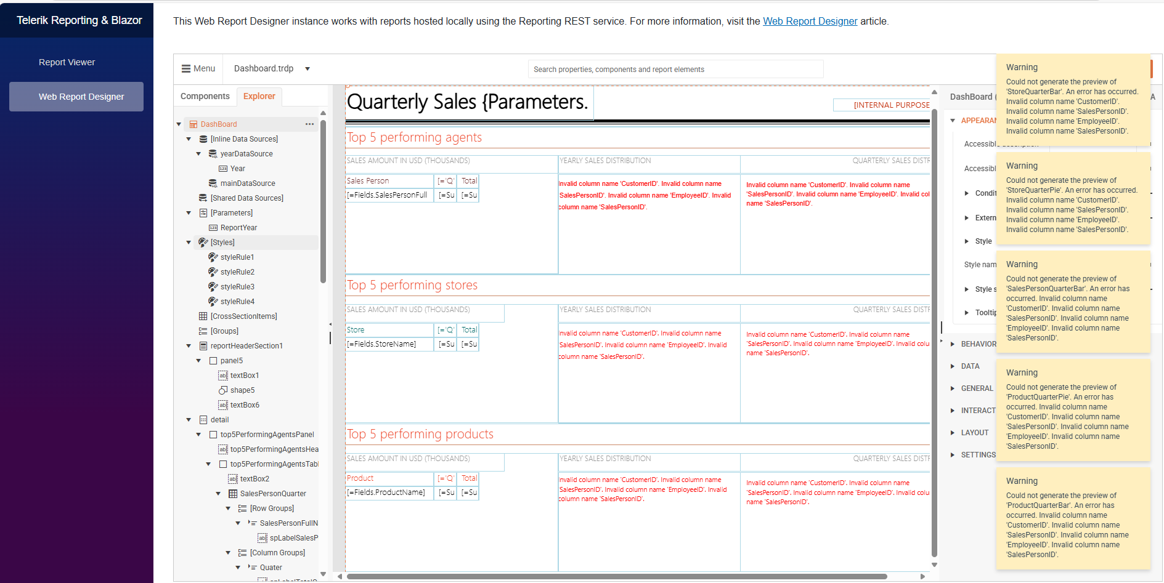Image resolution: width=1164 pixels, height=583 pixels.
Task: Select the '[=Fields.StoreName]' table cell
Action: pyautogui.click(x=390, y=344)
